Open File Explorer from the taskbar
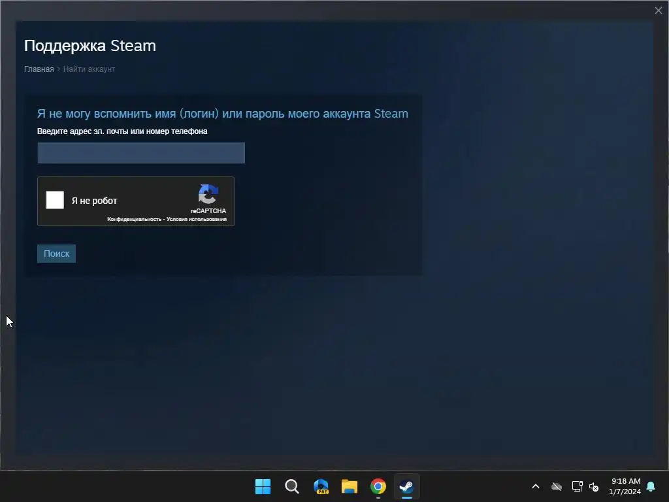Screen dimensions: 669x502 350,486
